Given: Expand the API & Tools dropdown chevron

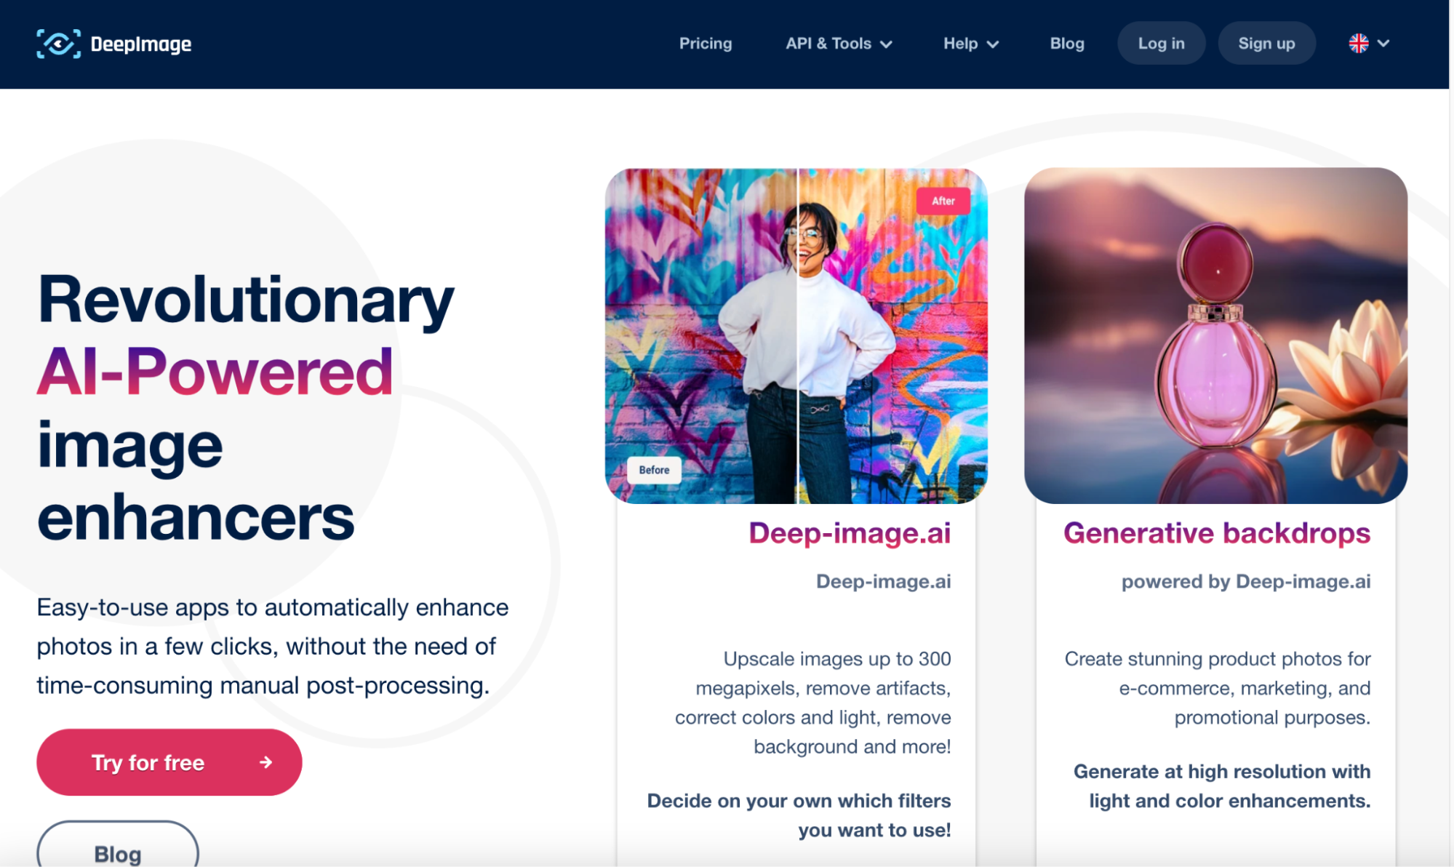Looking at the screenshot, I should 886,44.
